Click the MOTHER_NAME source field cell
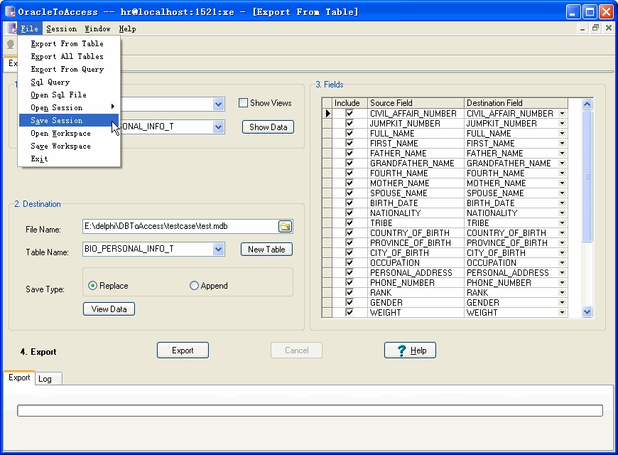This screenshot has width=618, height=455. point(416,183)
